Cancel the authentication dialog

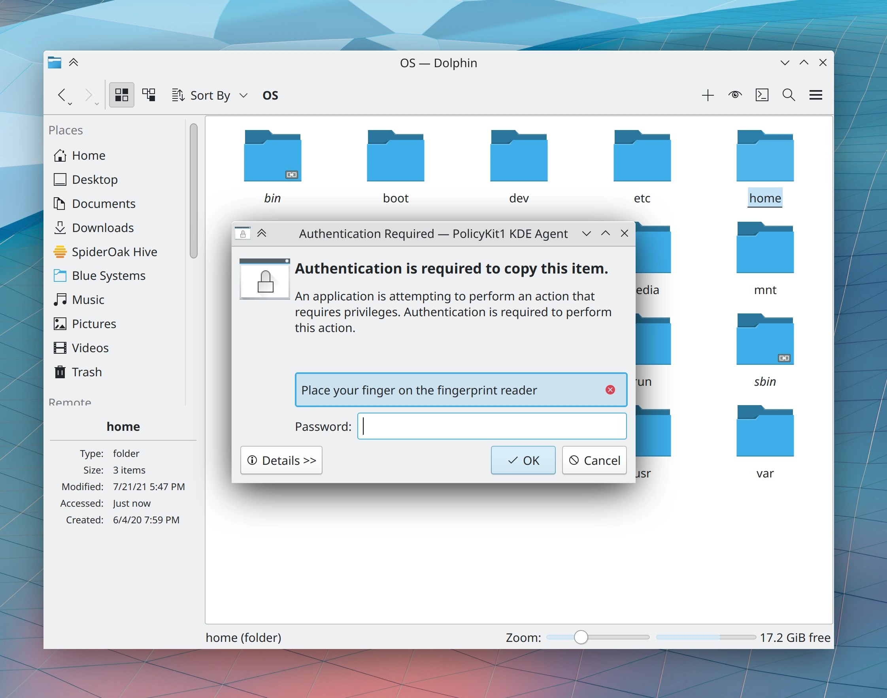coord(594,460)
